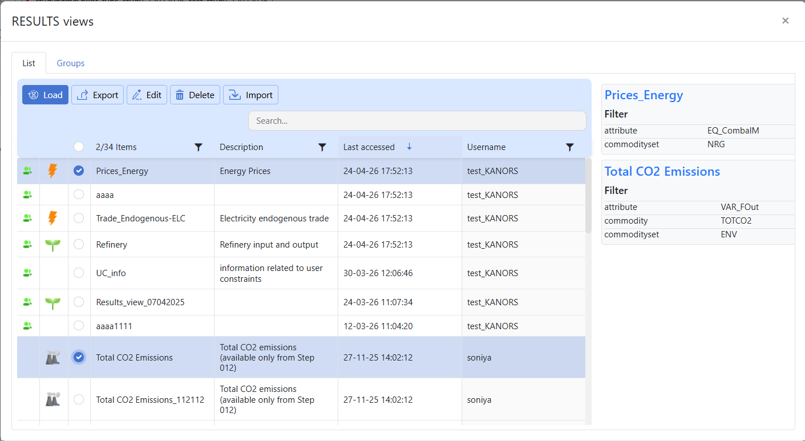This screenshot has height=441, width=805.
Task: Open the Description column filter
Action: pos(322,147)
